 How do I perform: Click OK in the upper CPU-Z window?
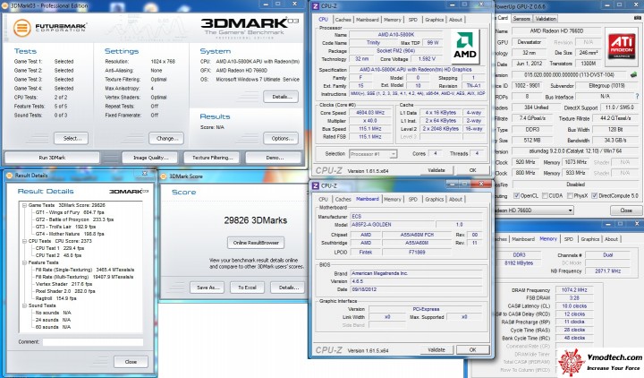pyautogui.click(x=473, y=170)
